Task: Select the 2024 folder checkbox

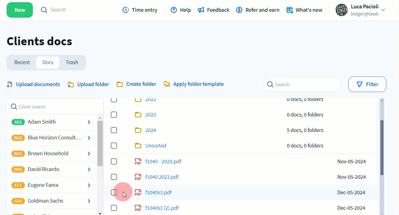Action: tap(114, 130)
